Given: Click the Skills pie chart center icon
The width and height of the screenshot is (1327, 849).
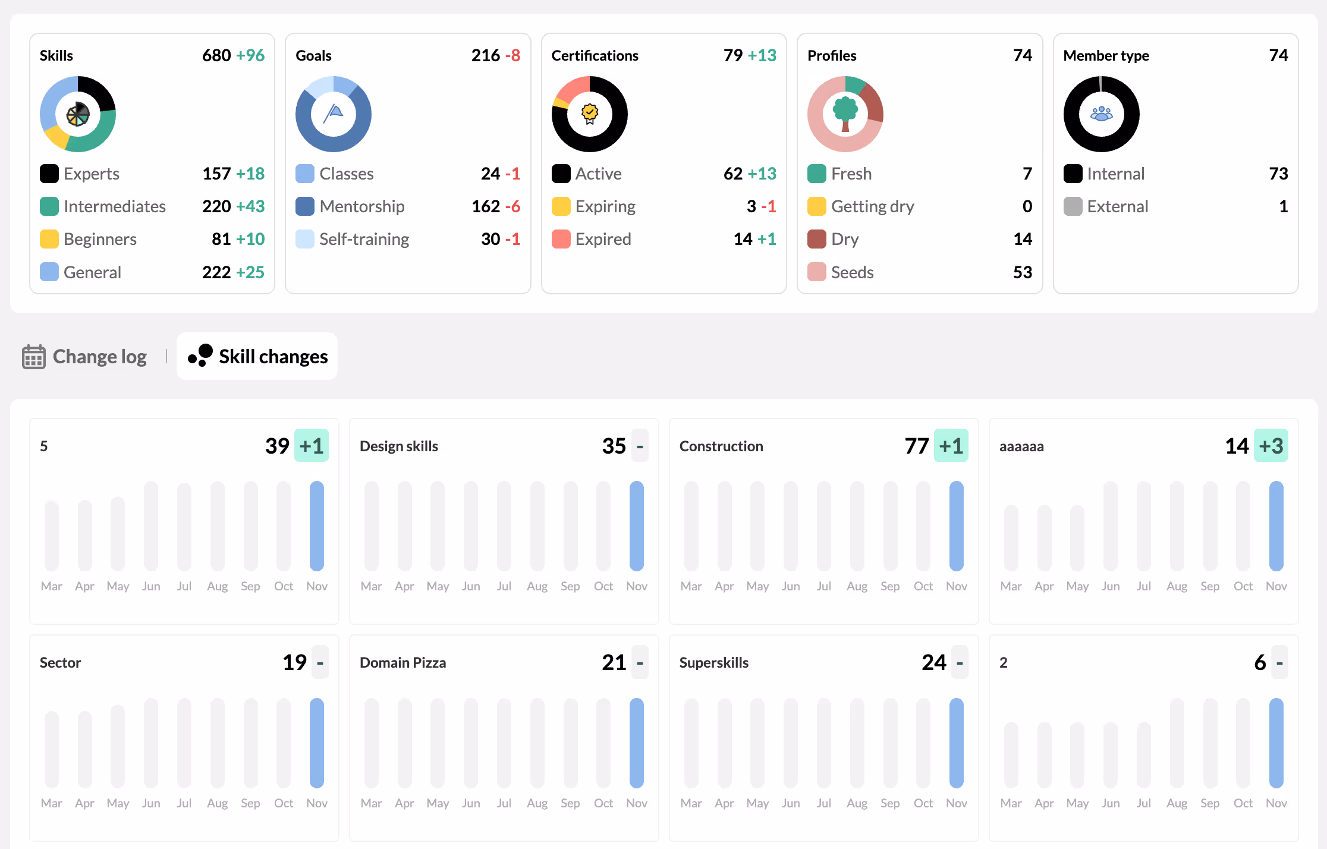Looking at the screenshot, I should click(78, 114).
